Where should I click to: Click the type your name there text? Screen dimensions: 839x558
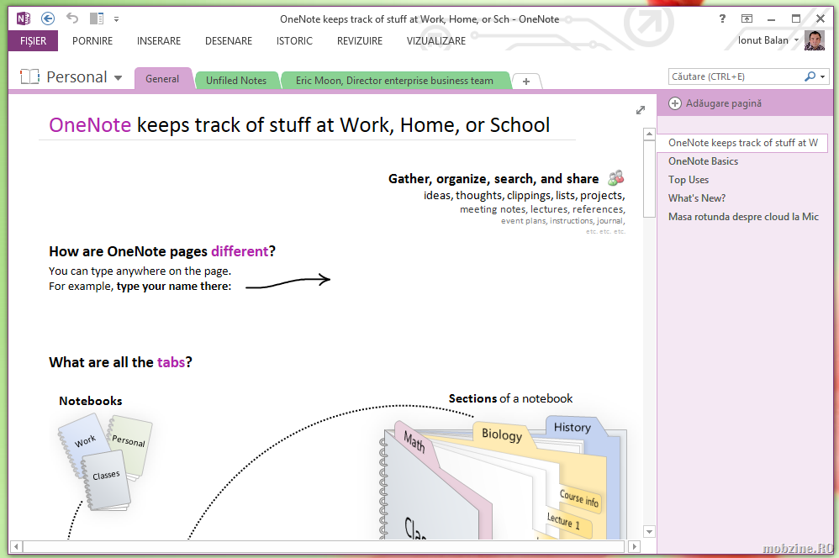(x=174, y=287)
